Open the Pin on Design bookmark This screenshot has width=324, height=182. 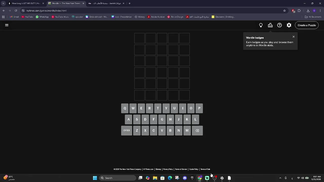click(175, 17)
